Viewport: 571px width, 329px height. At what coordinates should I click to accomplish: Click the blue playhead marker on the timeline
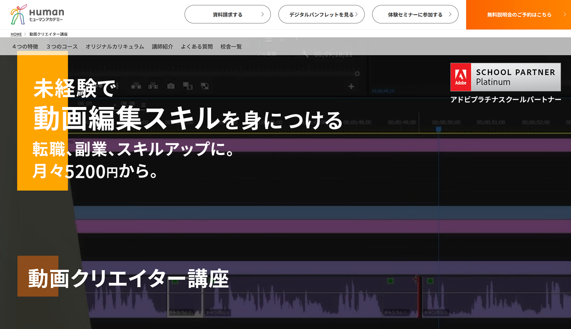[438, 129]
